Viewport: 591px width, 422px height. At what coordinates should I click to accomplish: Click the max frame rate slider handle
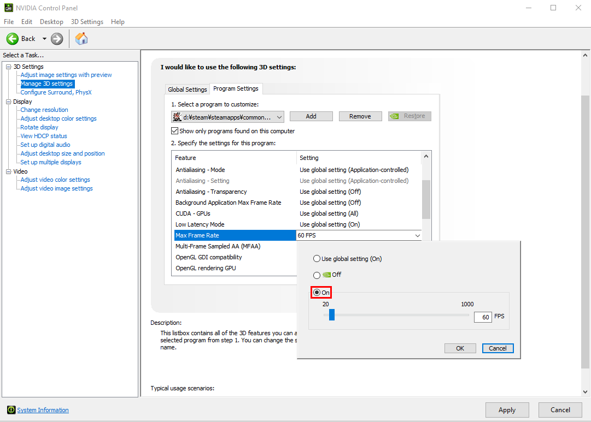coord(332,314)
